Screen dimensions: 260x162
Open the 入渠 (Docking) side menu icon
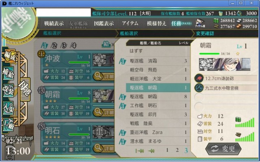[8, 107]
